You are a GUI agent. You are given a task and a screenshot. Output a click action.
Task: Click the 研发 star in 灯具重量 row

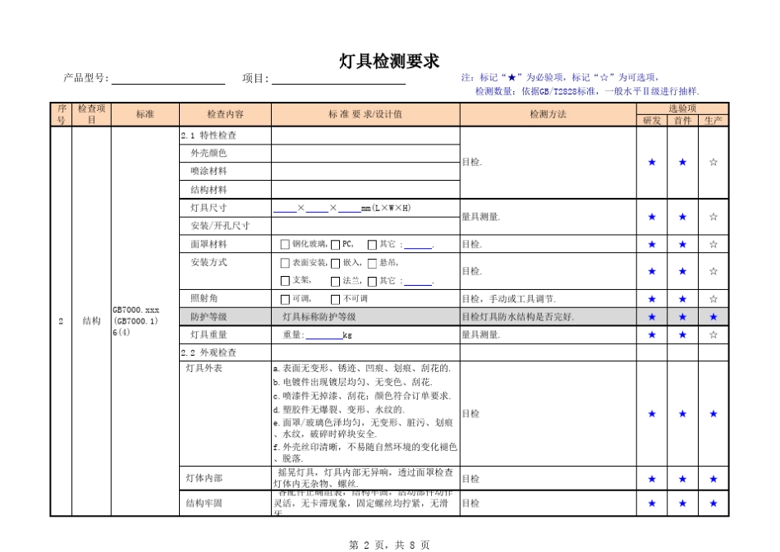coord(652,335)
